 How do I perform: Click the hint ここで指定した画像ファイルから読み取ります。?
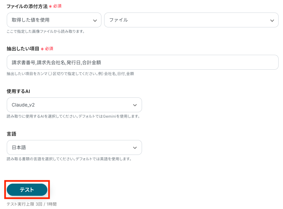click(46, 31)
